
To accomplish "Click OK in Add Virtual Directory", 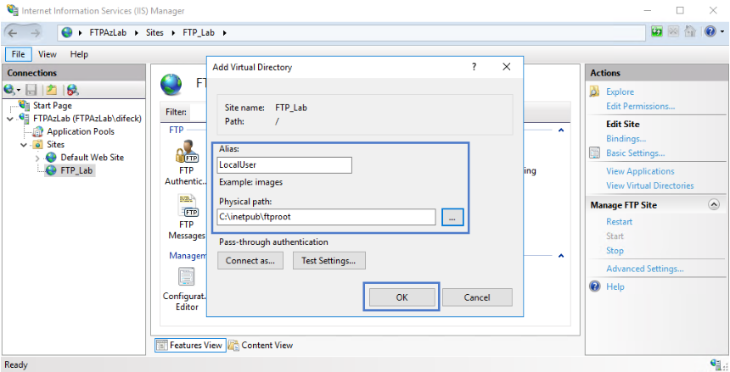I will pos(401,297).
